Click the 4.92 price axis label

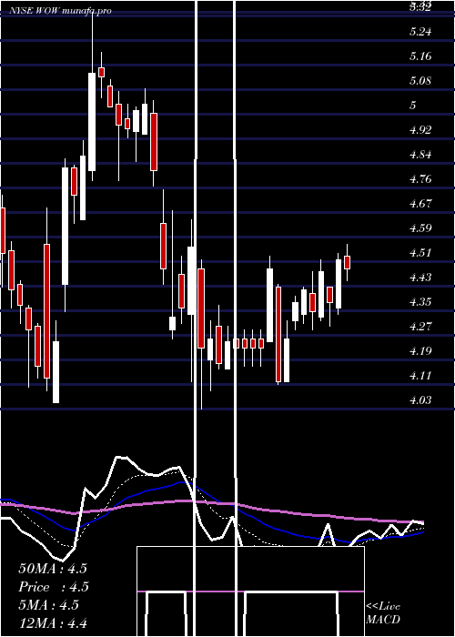pyautogui.click(x=420, y=130)
